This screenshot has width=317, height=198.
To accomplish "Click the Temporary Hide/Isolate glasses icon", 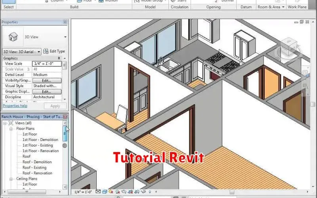I will point(143,192).
